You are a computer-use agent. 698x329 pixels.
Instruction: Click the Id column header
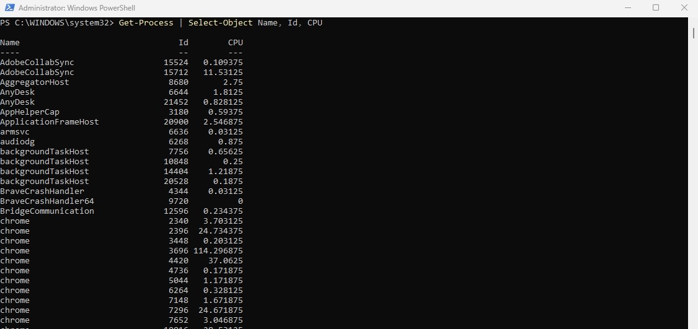(183, 43)
